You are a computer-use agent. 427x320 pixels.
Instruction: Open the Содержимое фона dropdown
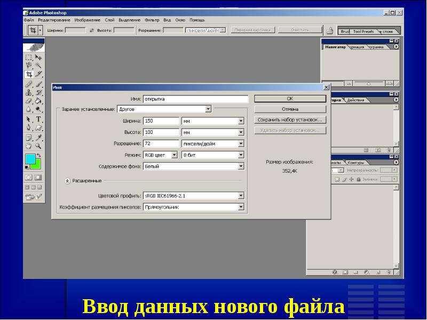pos(242,166)
